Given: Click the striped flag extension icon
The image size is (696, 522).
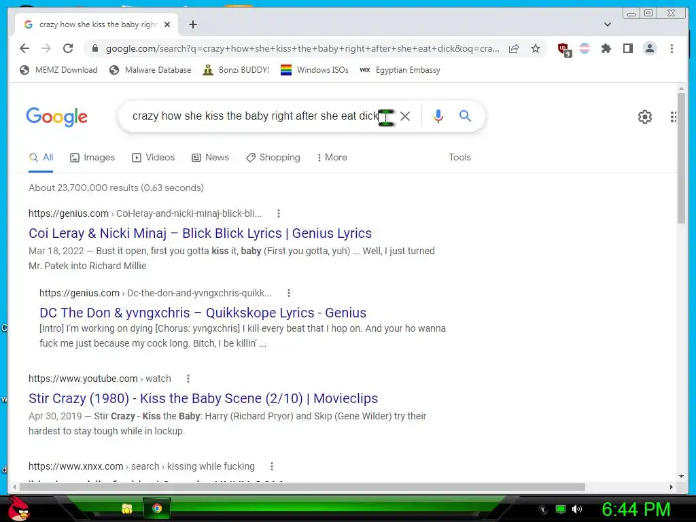Looking at the screenshot, I should 585,48.
